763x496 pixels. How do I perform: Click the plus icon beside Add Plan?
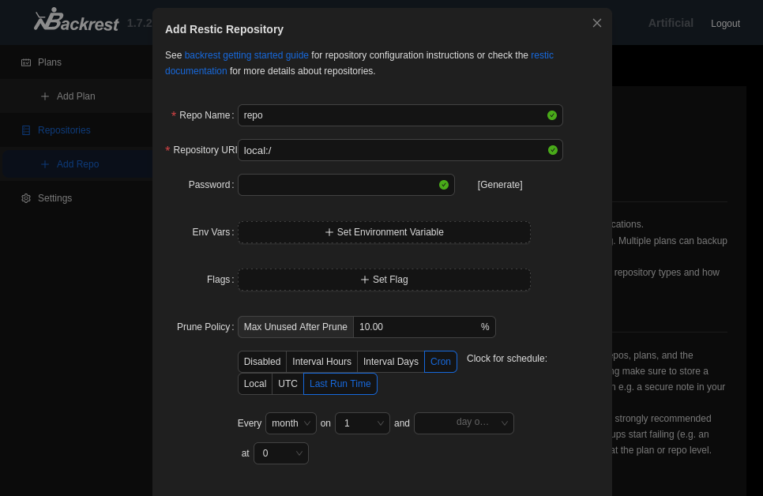[x=45, y=96]
